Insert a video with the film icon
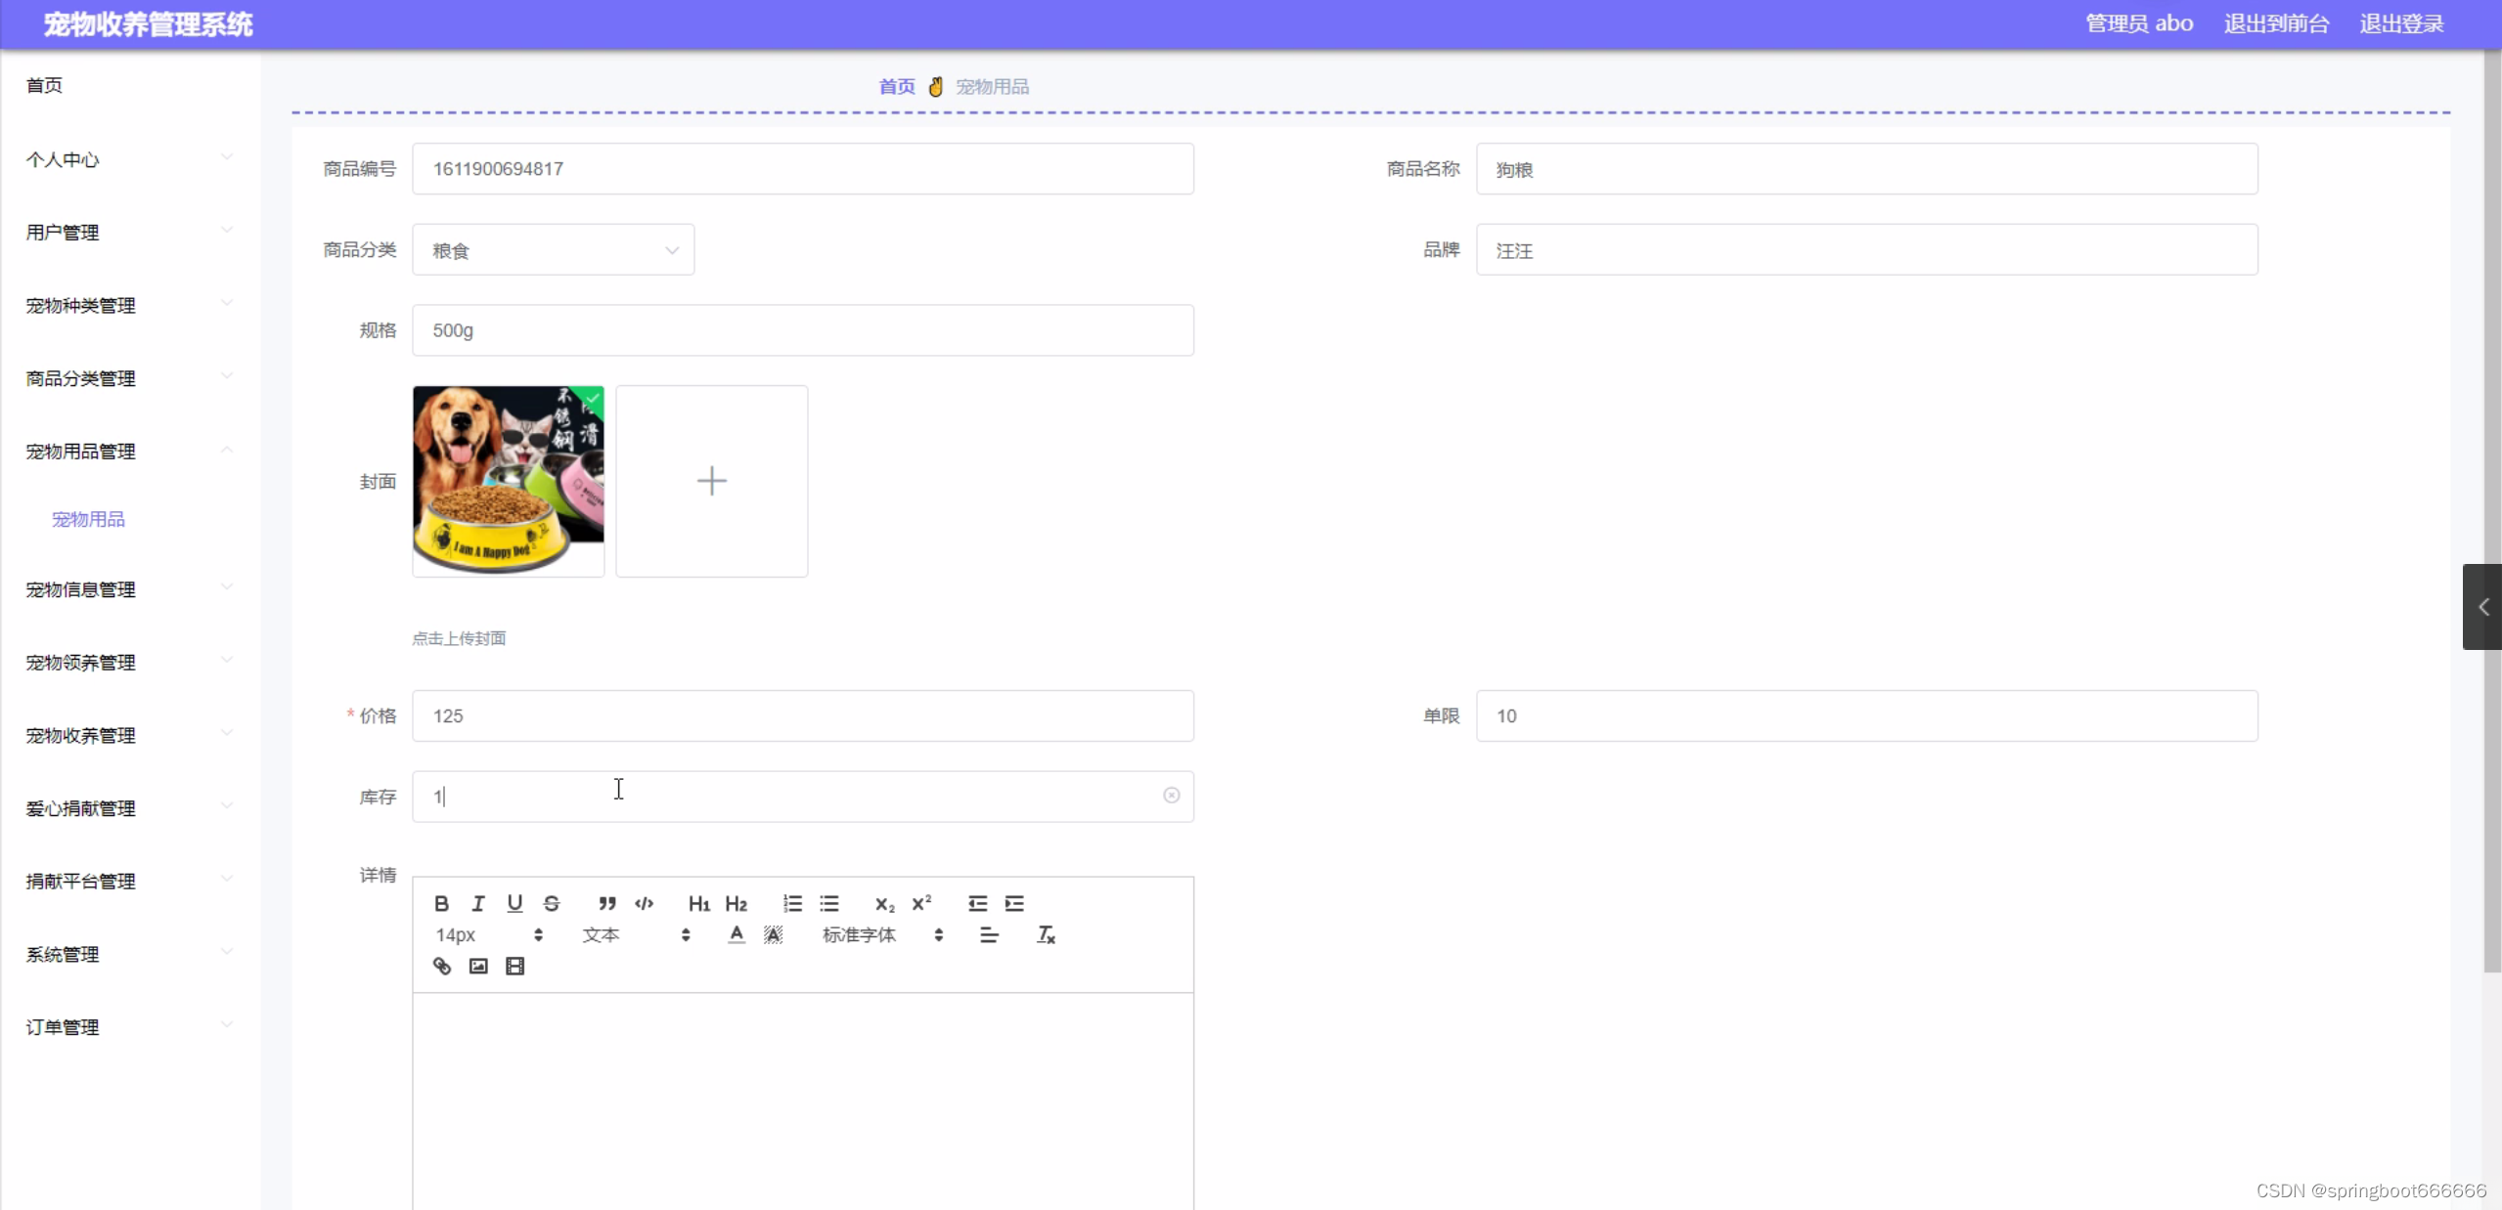Viewport: 2502px width, 1210px height. click(x=514, y=966)
